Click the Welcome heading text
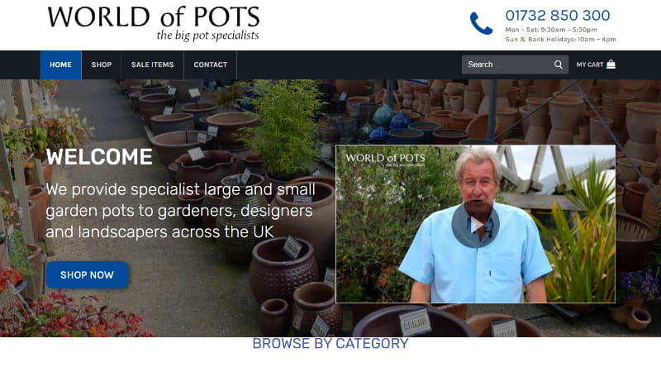This screenshot has width=661, height=372. [99, 157]
